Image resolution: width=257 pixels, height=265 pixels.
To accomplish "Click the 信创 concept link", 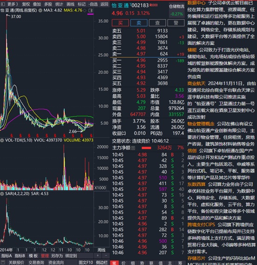I will tap(192, 150).
